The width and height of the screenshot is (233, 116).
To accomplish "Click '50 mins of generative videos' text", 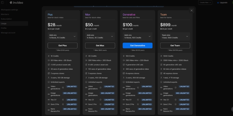I will (174, 69).
